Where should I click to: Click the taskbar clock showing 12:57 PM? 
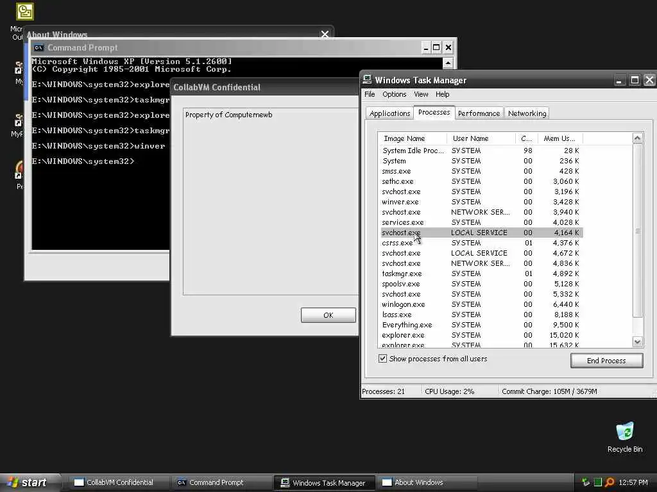coord(633,482)
